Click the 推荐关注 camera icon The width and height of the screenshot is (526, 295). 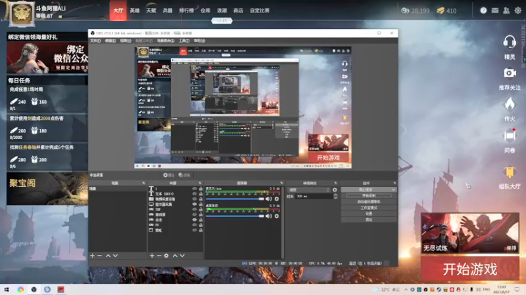coord(510,73)
